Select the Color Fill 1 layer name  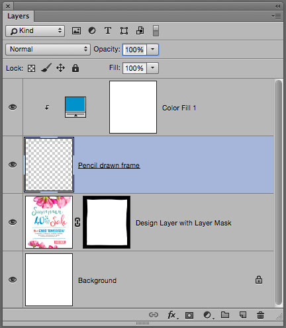point(179,108)
